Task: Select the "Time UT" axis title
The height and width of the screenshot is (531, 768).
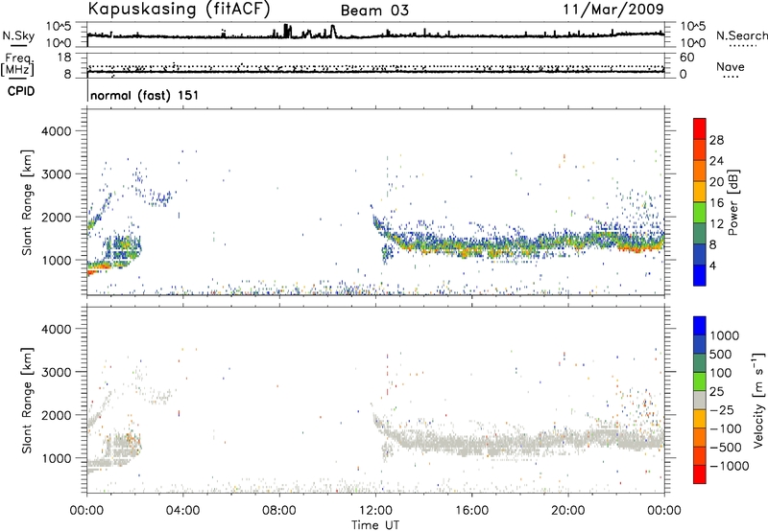Action: tap(375, 525)
